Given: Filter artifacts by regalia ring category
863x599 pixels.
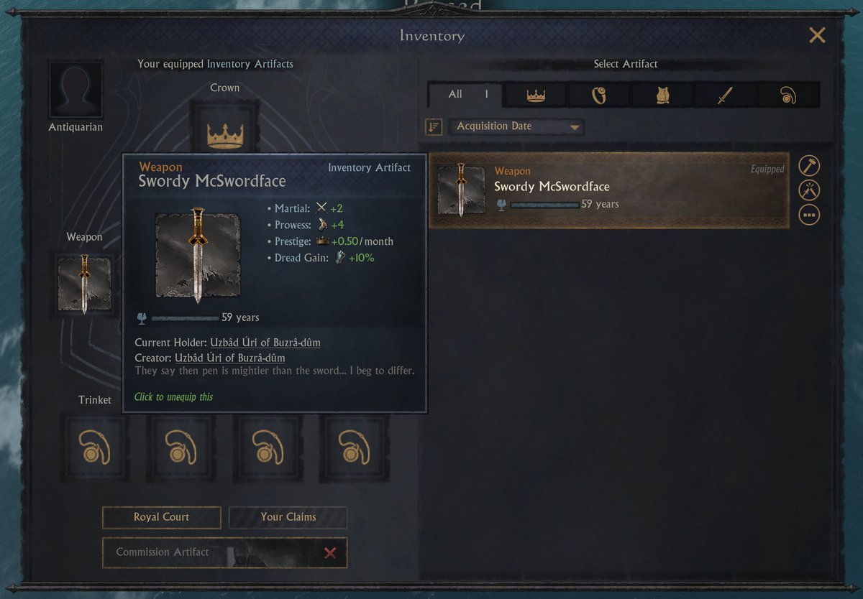Looking at the screenshot, I should [x=599, y=95].
